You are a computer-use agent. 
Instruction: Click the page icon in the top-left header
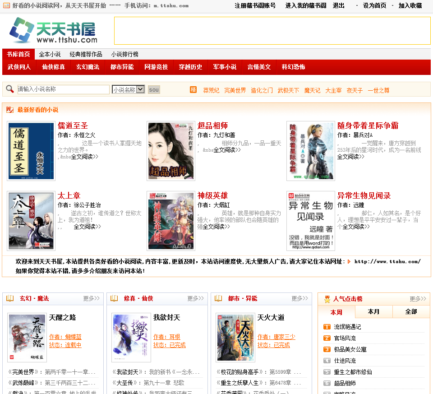coord(6,5)
